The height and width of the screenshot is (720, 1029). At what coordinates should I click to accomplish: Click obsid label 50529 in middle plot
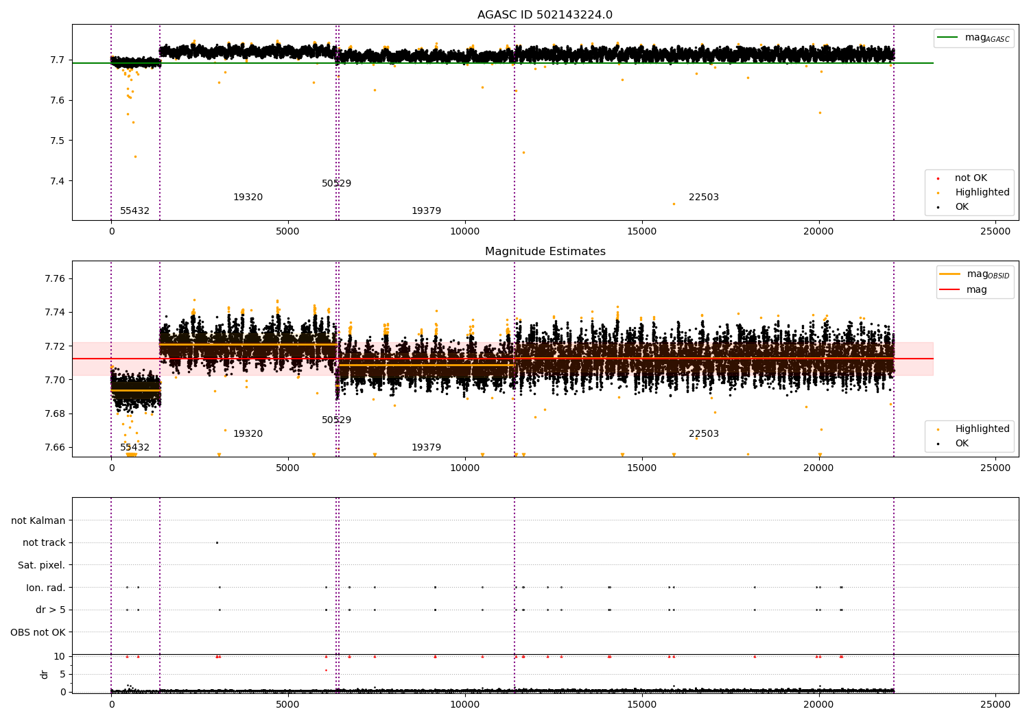click(336, 420)
